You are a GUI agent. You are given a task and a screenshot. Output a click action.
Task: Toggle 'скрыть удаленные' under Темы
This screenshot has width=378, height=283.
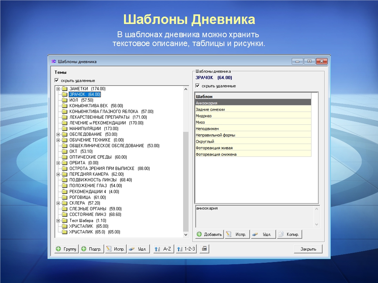click(57, 80)
